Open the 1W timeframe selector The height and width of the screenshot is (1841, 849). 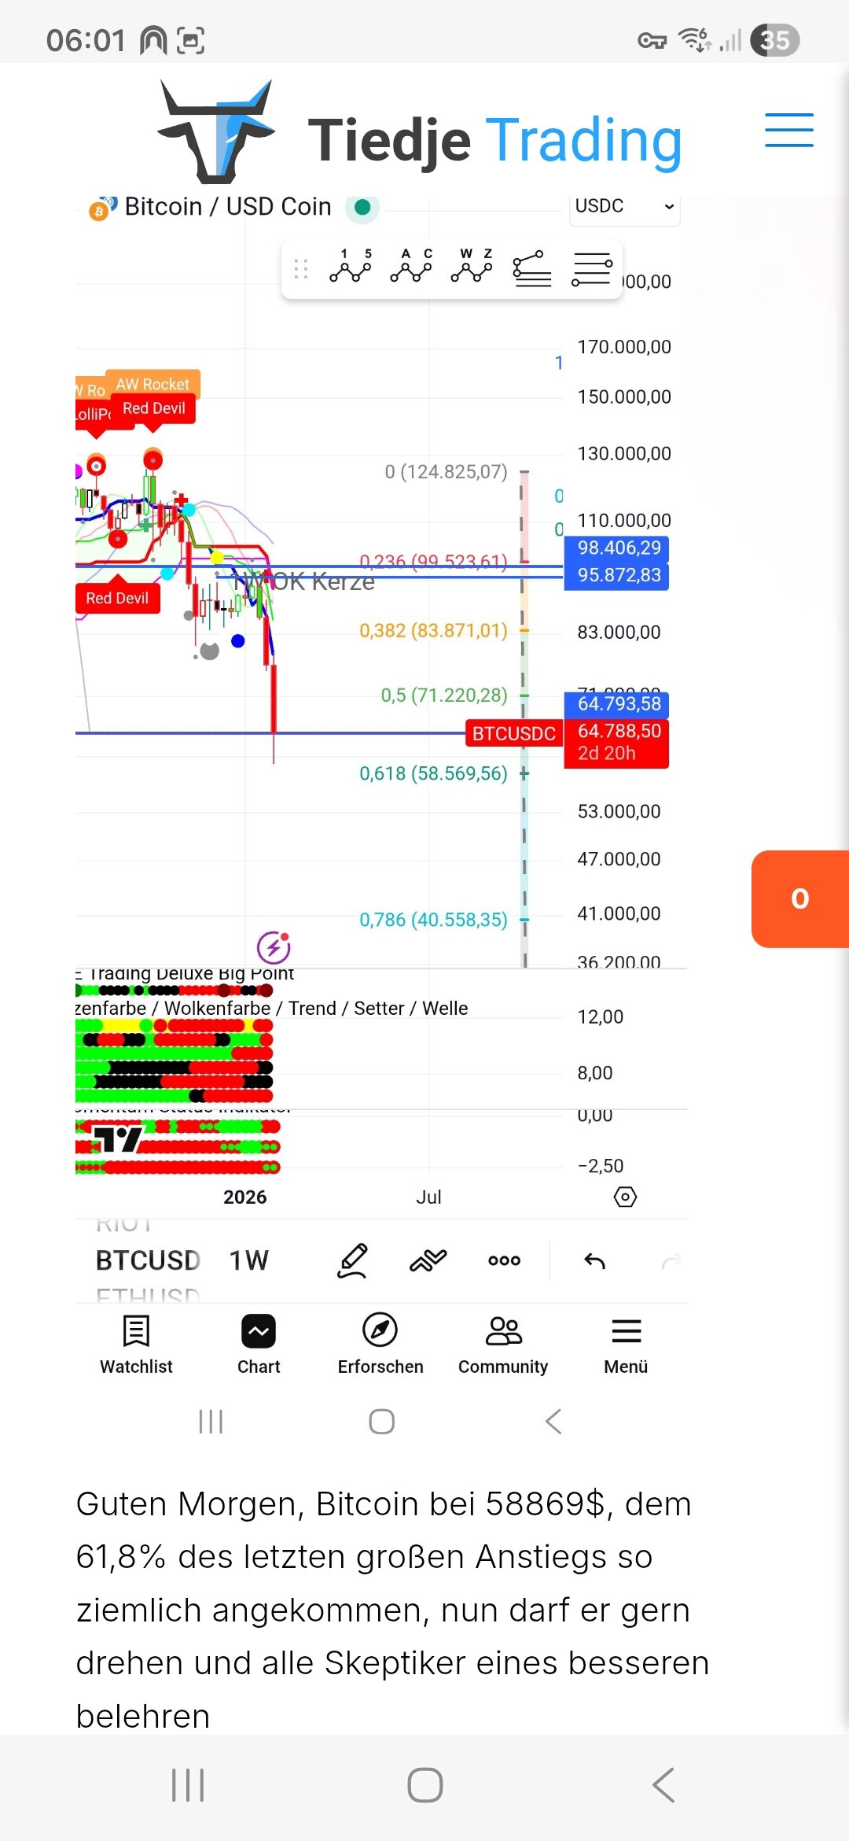[248, 1260]
